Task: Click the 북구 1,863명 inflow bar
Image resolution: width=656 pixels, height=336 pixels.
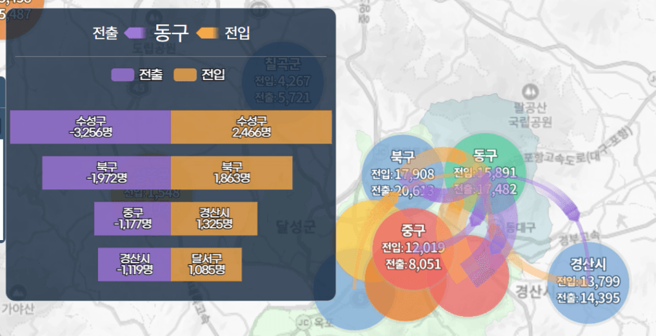Action: 232,173
